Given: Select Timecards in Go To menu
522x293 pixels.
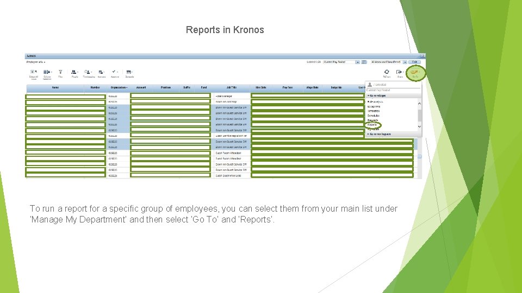Looking at the screenshot, I should pos(374,111).
